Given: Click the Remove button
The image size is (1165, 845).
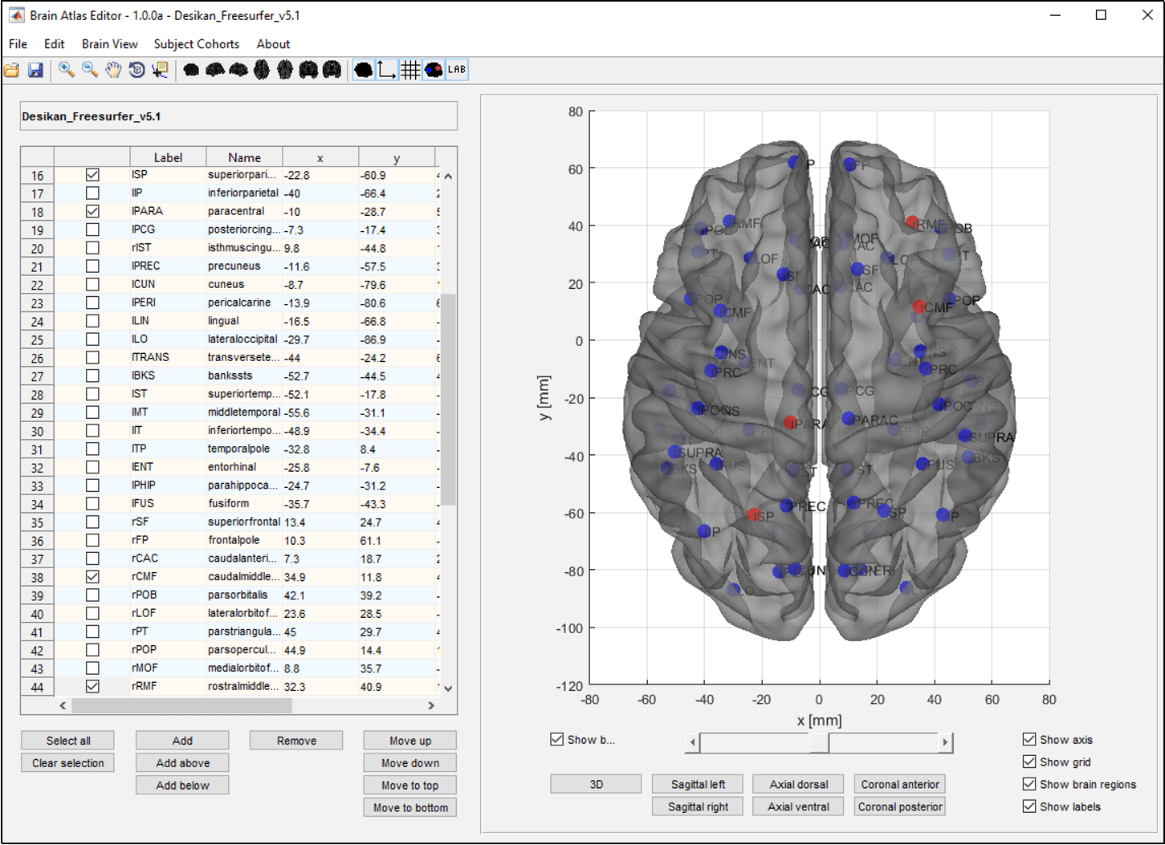Looking at the screenshot, I should 296,741.
